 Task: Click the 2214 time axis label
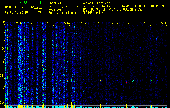66,23
